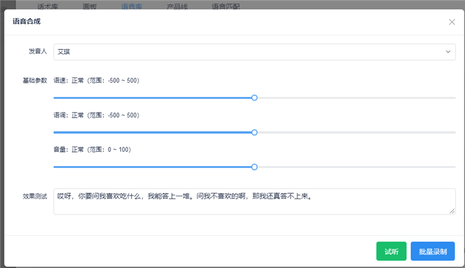This screenshot has width=465, height=268.
Task: Select the 语音库 tab
Action: click(132, 6)
